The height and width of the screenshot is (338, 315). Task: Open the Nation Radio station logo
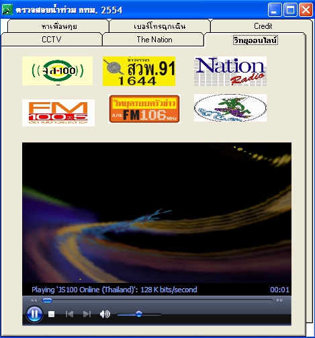230,71
